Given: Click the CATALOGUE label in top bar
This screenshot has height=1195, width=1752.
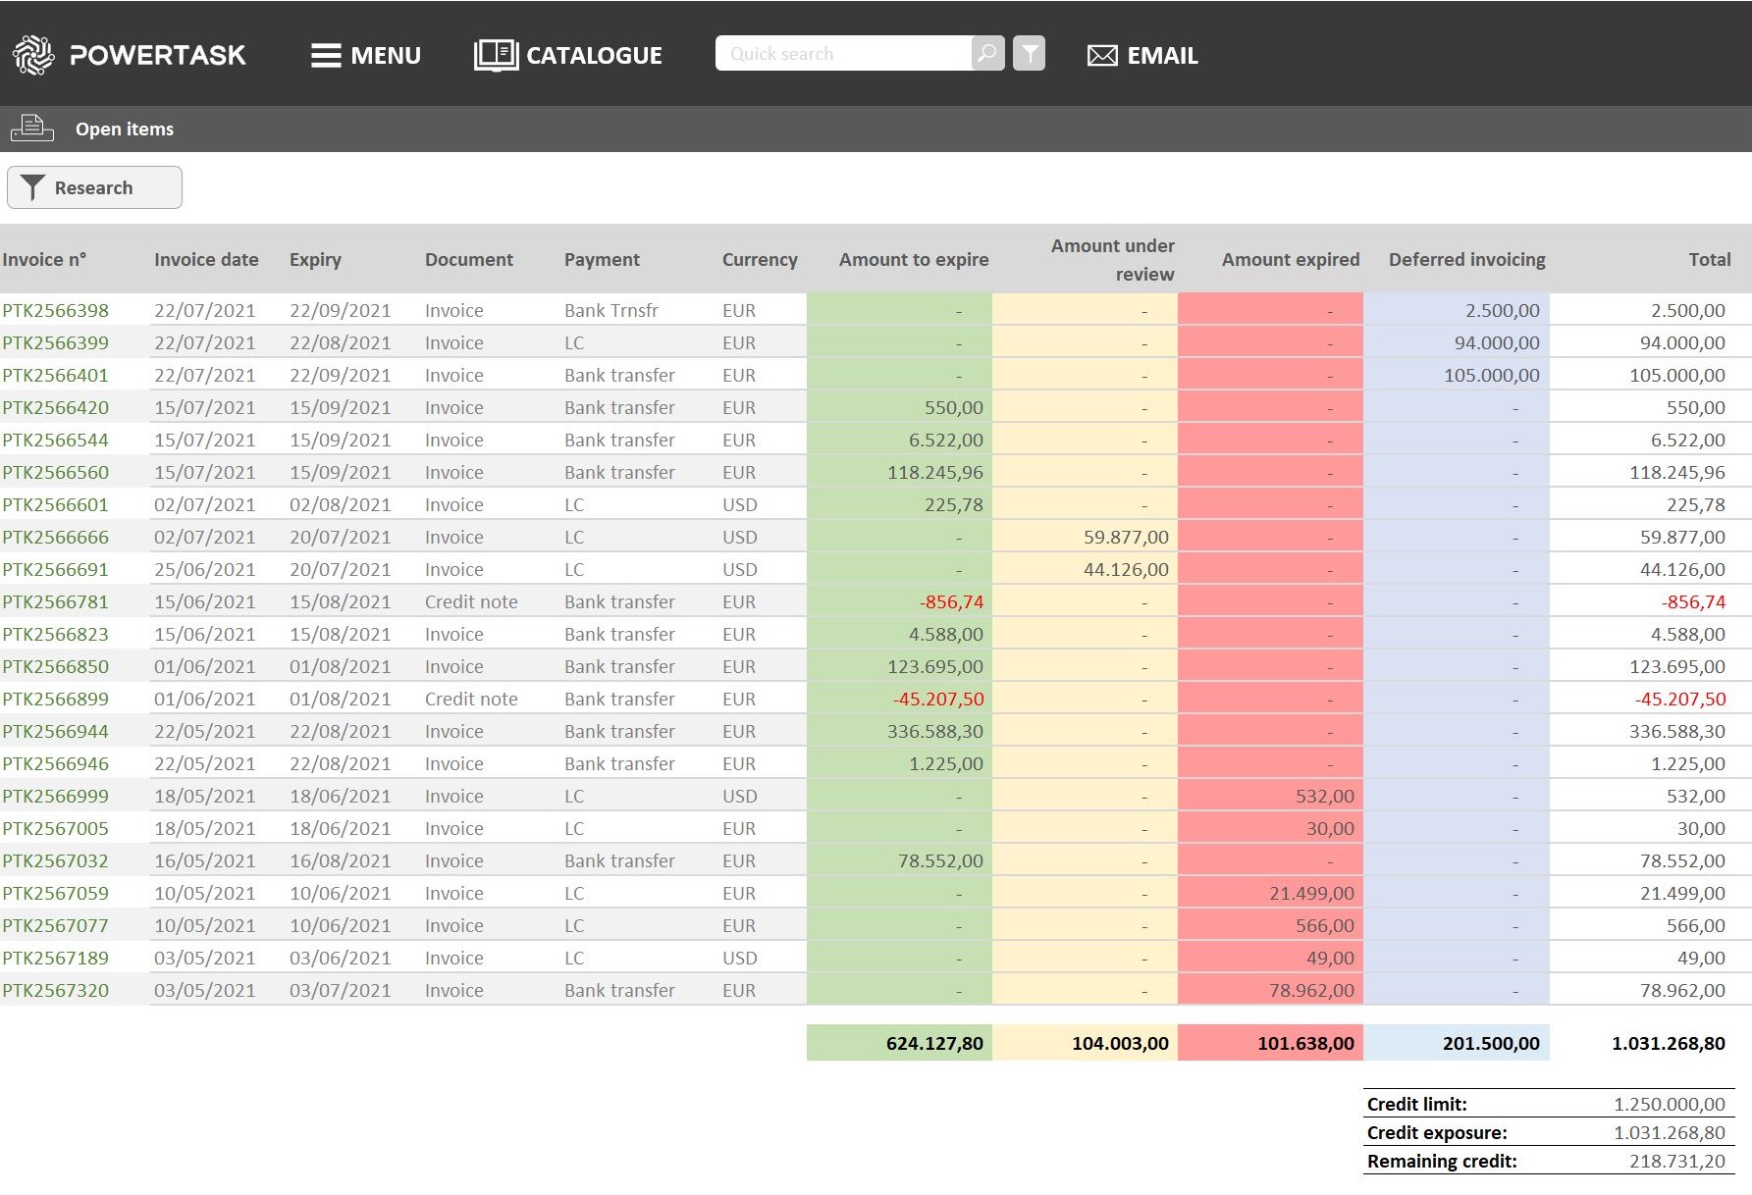Looking at the screenshot, I should pyautogui.click(x=594, y=56).
